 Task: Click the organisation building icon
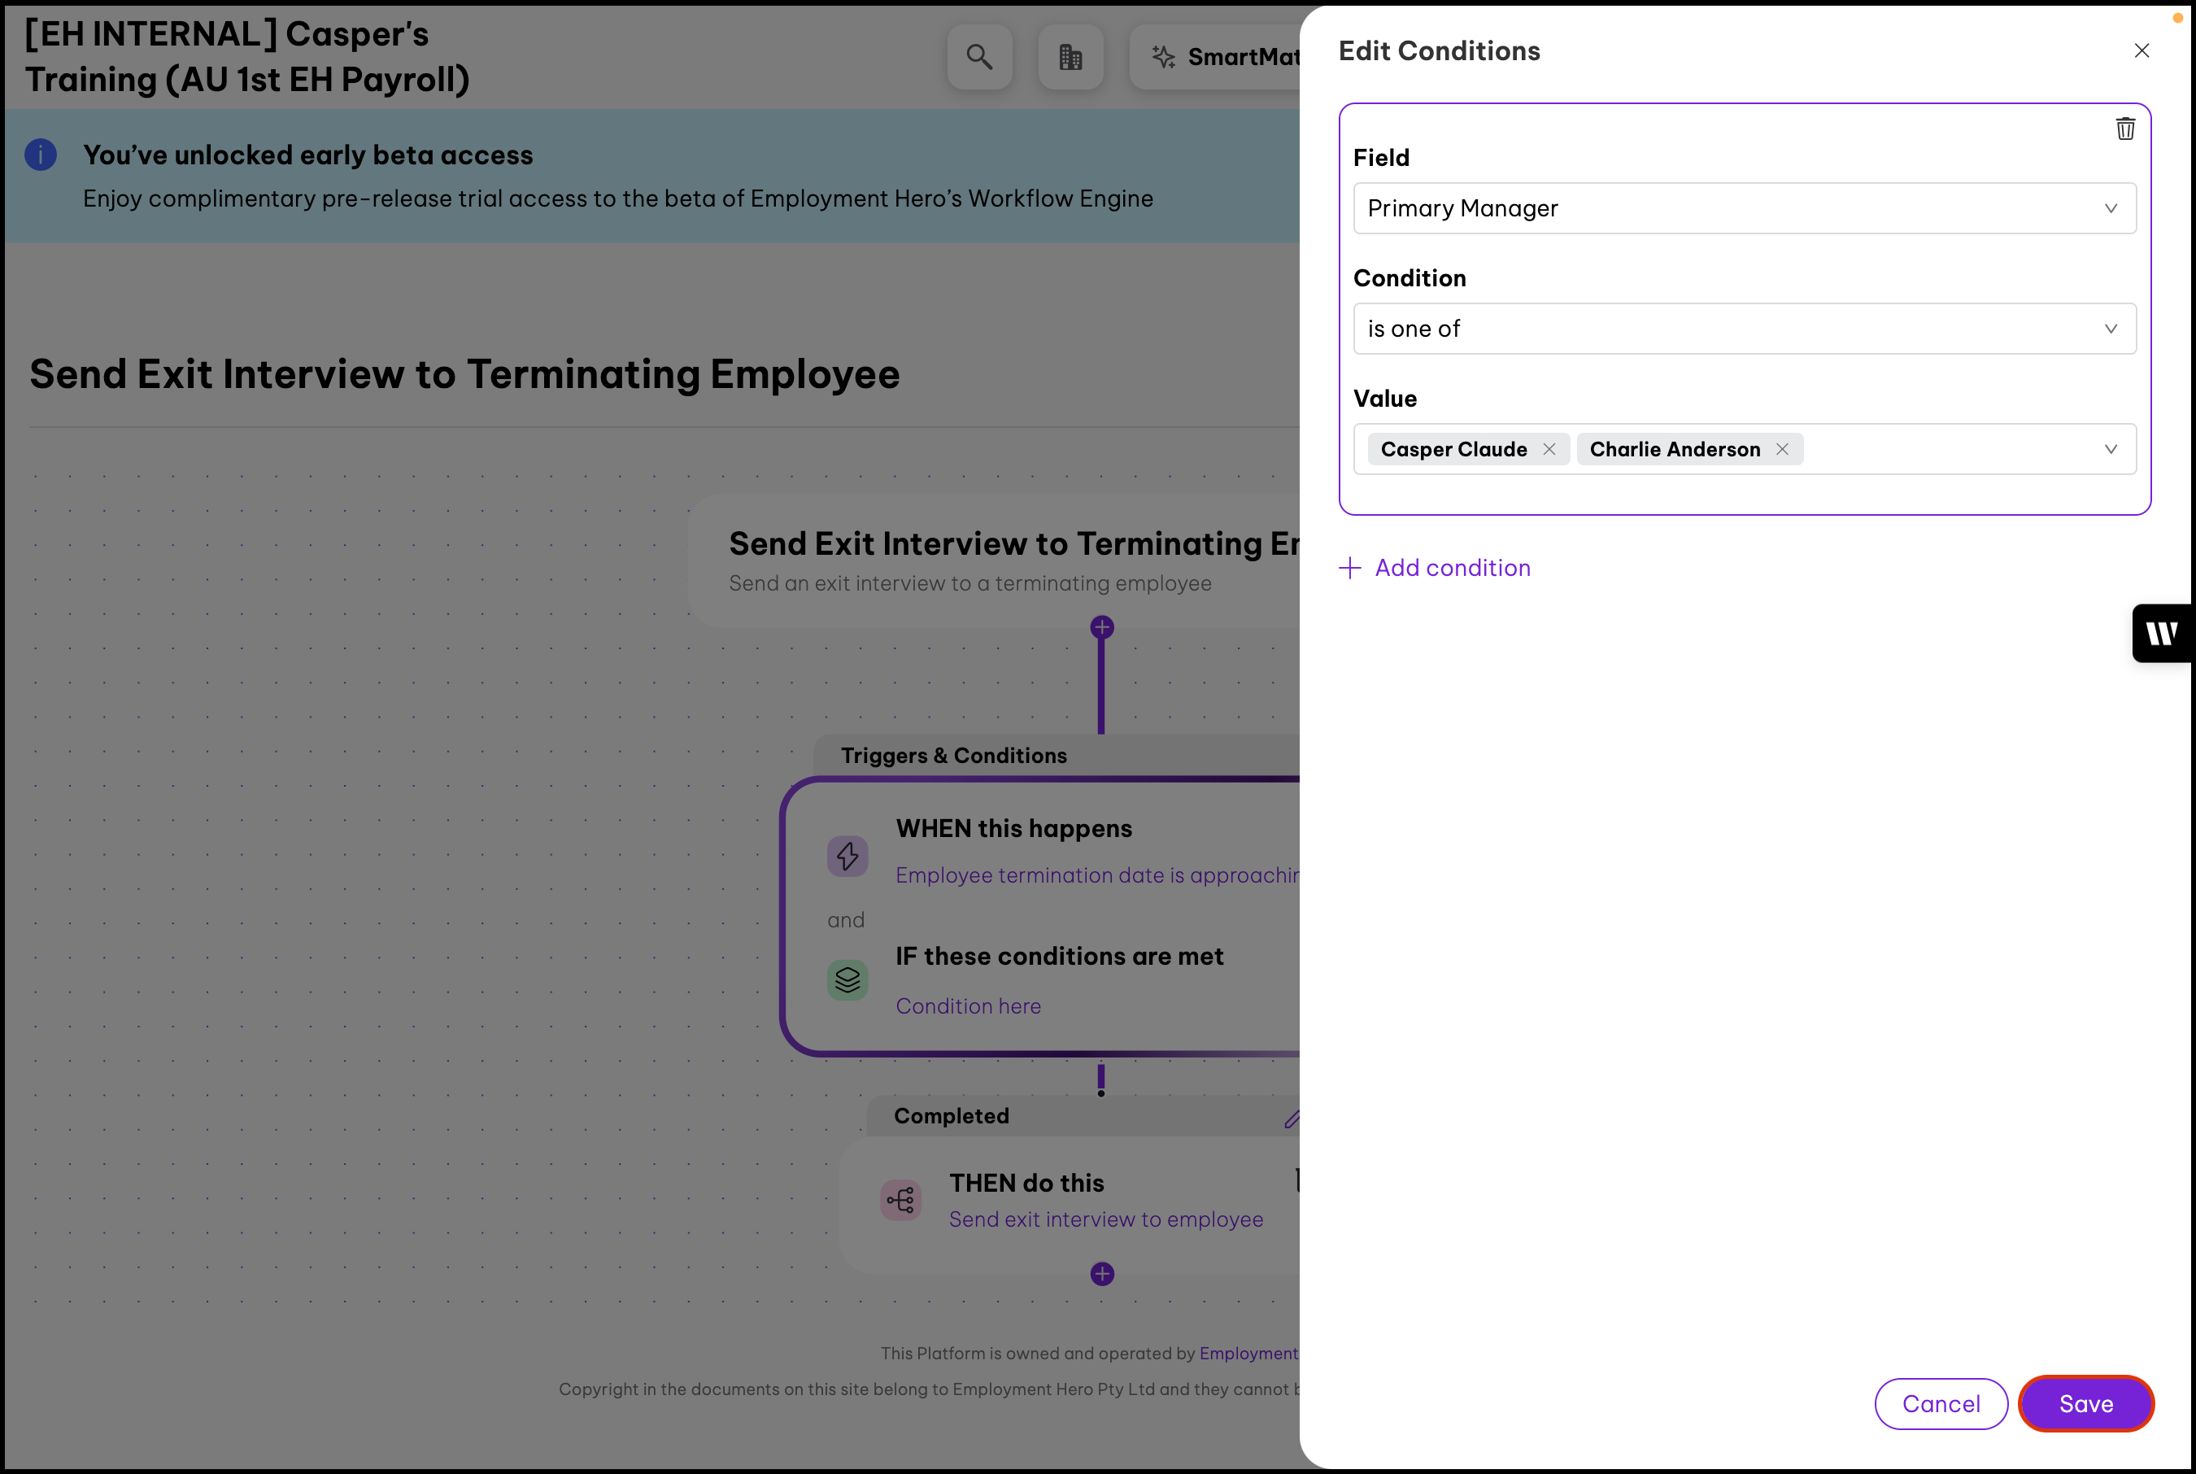tap(1070, 57)
